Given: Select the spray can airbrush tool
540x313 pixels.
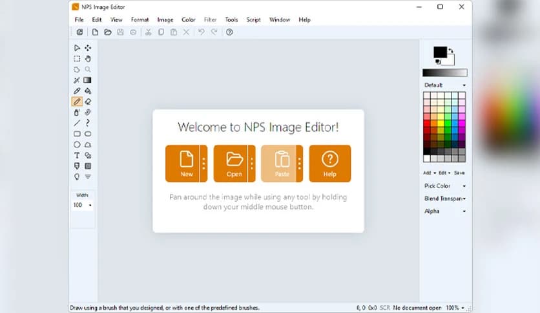Looking at the screenshot, I should pos(77,113).
